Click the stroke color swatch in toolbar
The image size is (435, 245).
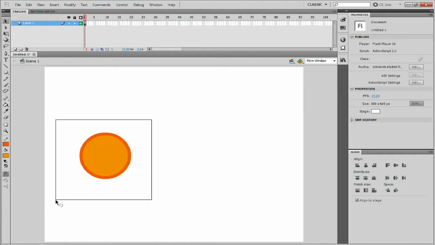(6, 144)
